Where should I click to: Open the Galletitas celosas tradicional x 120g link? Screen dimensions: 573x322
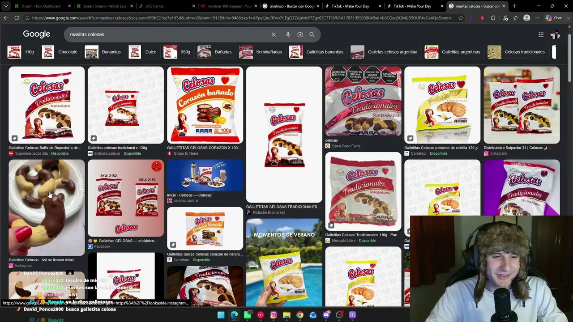coord(117,148)
